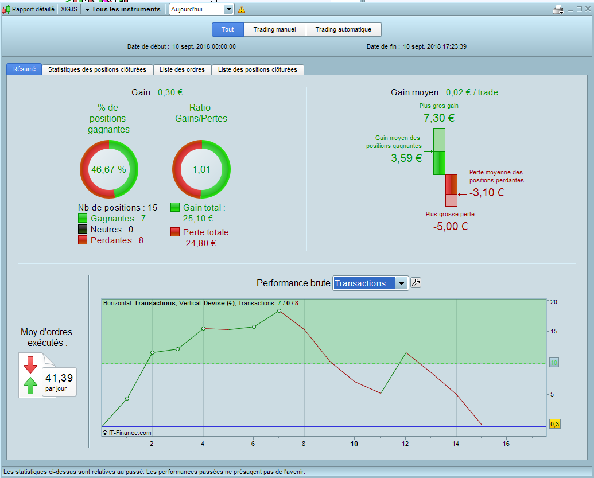594x478 pixels.
Task: Click the 25,10 € gain total value
Action: (x=198, y=219)
